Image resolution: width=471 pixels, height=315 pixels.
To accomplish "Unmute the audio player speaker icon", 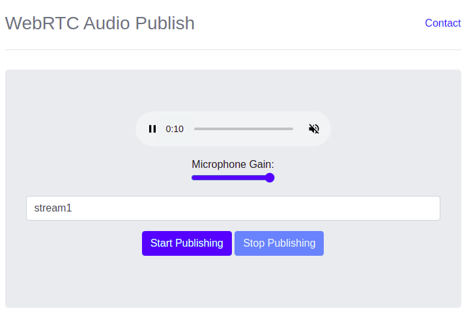I will tap(314, 129).
